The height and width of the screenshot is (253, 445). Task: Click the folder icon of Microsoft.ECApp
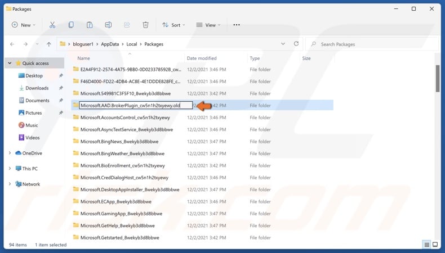pyautogui.click(x=76, y=201)
